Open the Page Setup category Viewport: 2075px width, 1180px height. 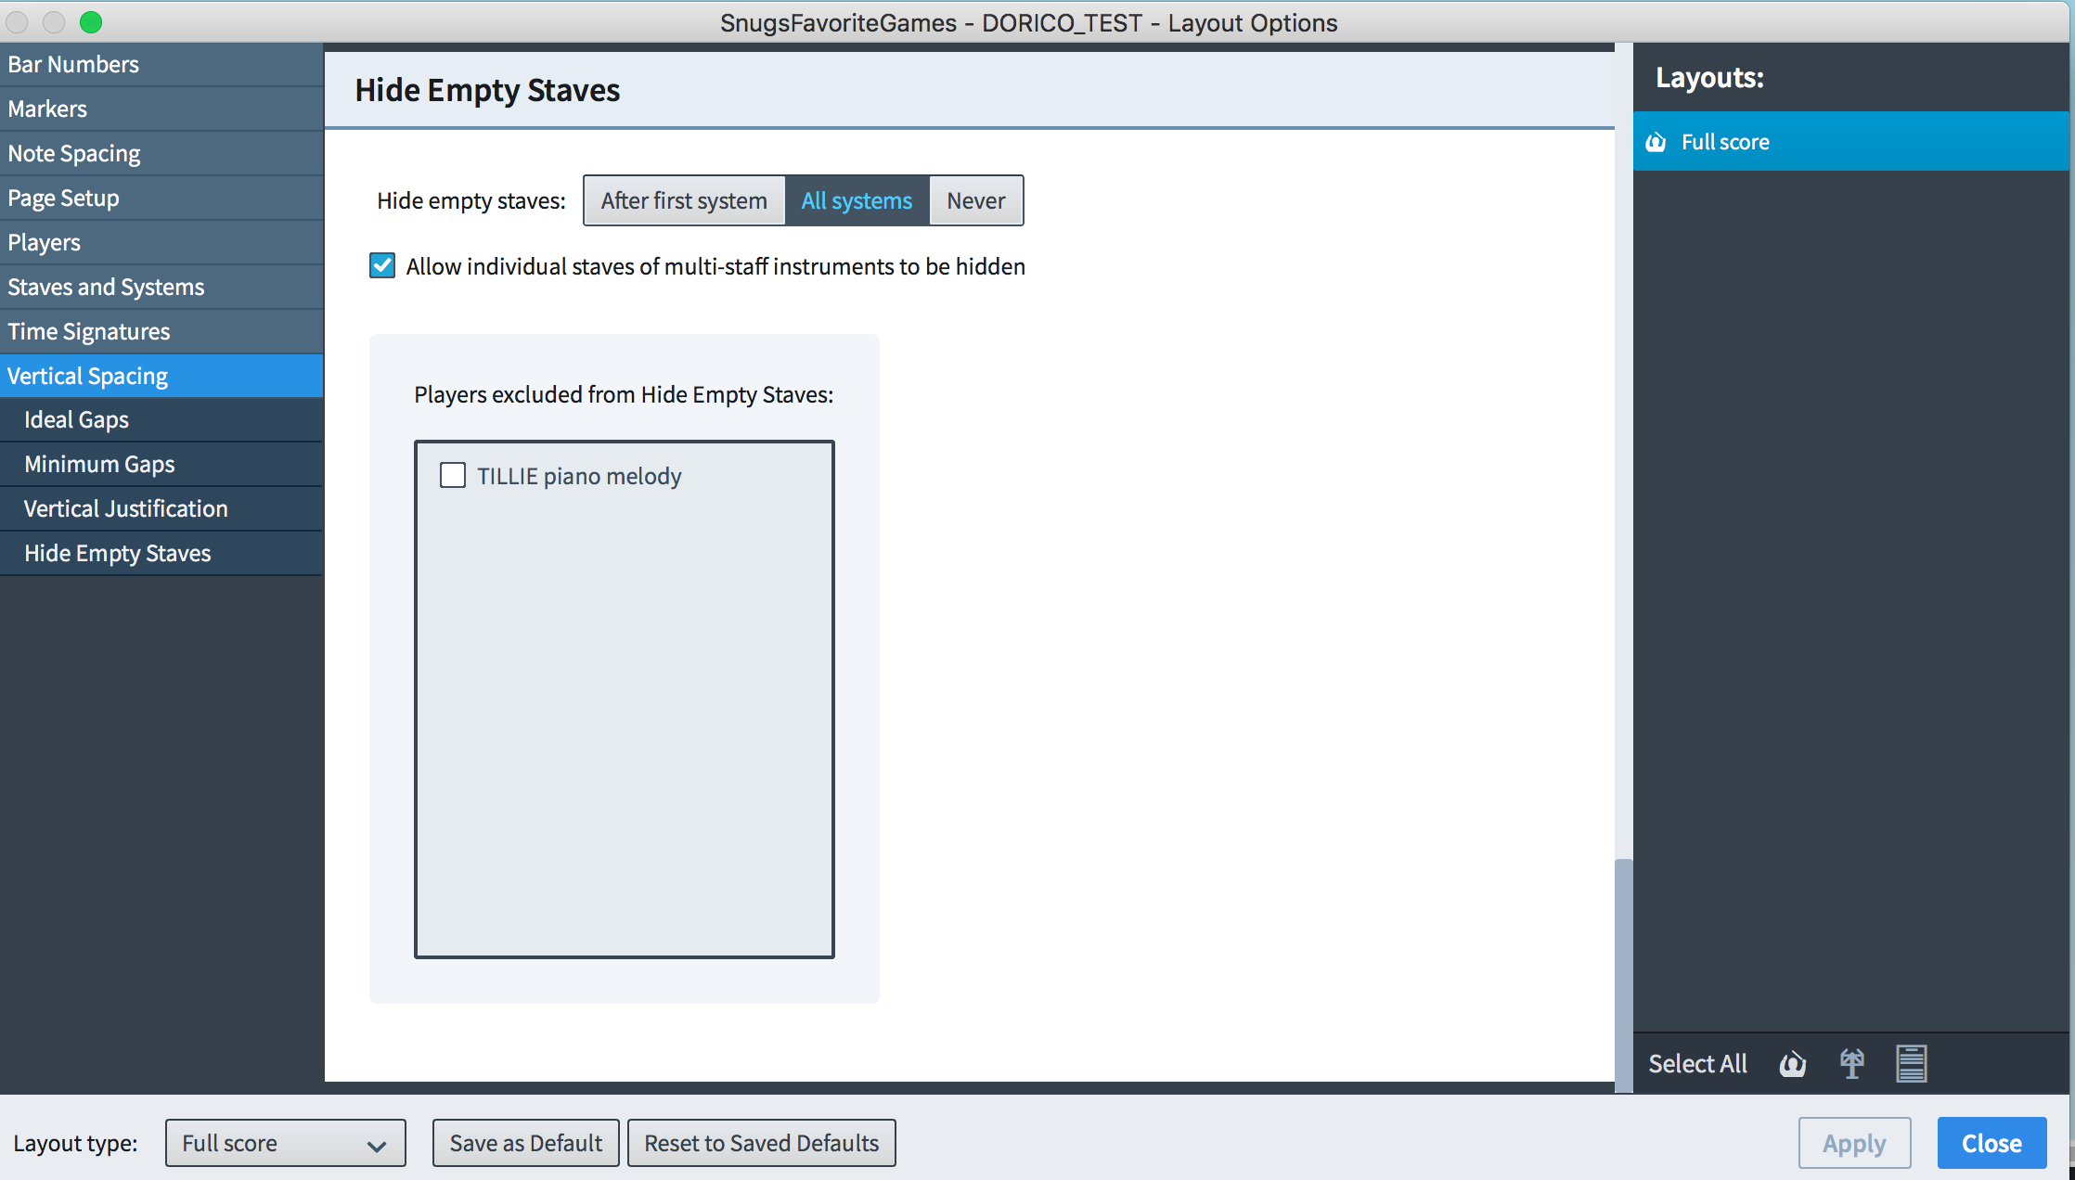tap(63, 198)
